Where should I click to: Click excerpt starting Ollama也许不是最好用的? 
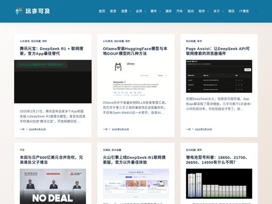[135, 108]
